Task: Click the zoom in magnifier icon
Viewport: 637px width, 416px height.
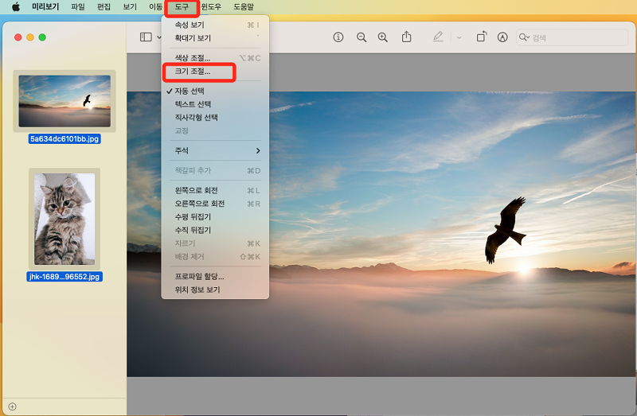Action: coord(383,37)
